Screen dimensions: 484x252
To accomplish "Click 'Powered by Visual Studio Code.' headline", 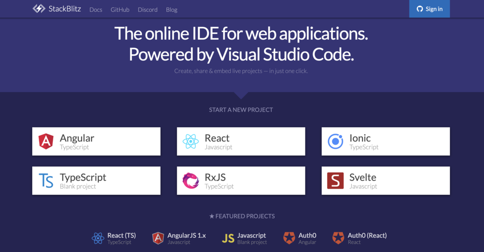I will (x=241, y=54).
